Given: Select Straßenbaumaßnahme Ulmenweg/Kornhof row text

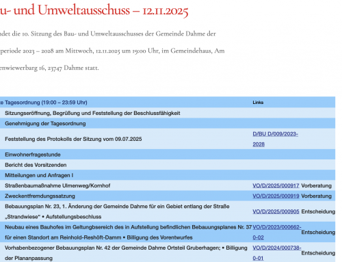Looking at the screenshot, I should [57, 185].
